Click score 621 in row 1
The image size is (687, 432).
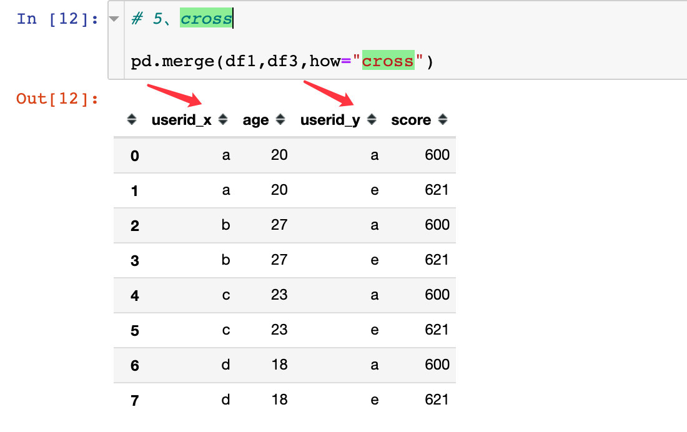pos(437,190)
